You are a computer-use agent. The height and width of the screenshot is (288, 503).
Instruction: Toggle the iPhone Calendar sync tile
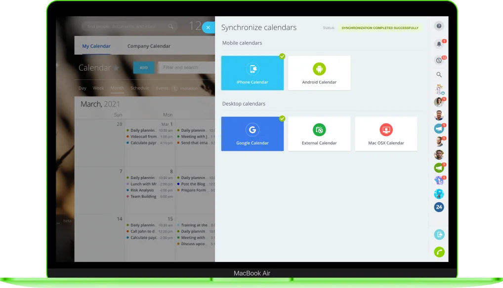pos(252,73)
